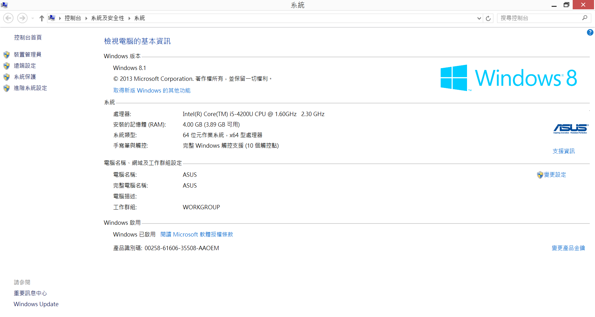Open 進階系統設定 in the sidebar
Viewport: 595px width, 317px height.
(x=30, y=88)
